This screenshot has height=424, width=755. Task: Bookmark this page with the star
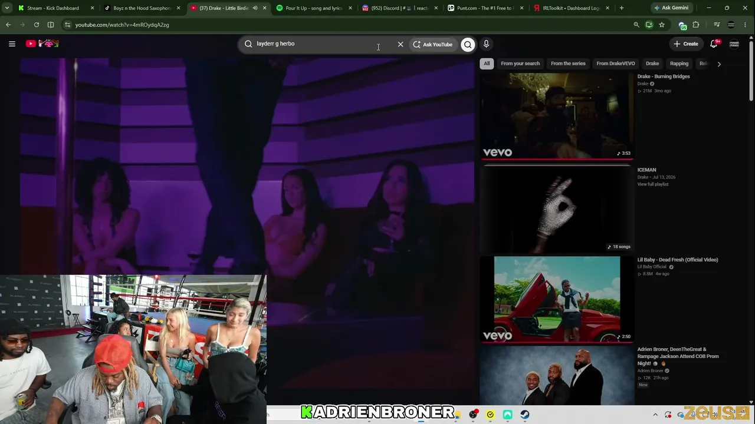coord(662,25)
